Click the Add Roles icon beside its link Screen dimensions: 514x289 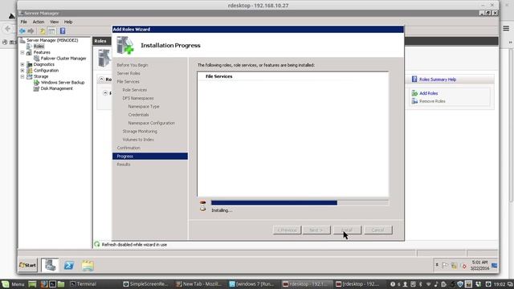point(414,93)
